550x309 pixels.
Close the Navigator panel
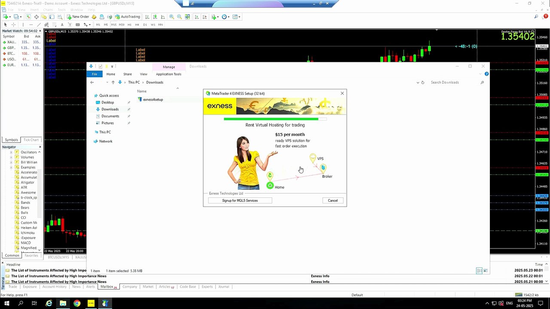(x=40, y=147)
